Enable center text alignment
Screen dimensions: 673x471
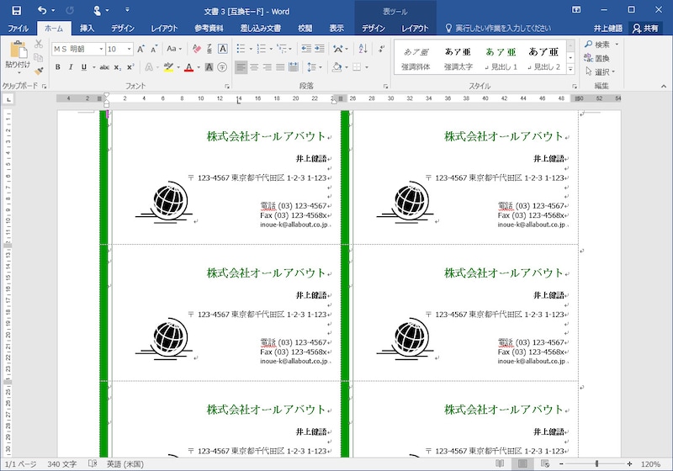point(254,67)
